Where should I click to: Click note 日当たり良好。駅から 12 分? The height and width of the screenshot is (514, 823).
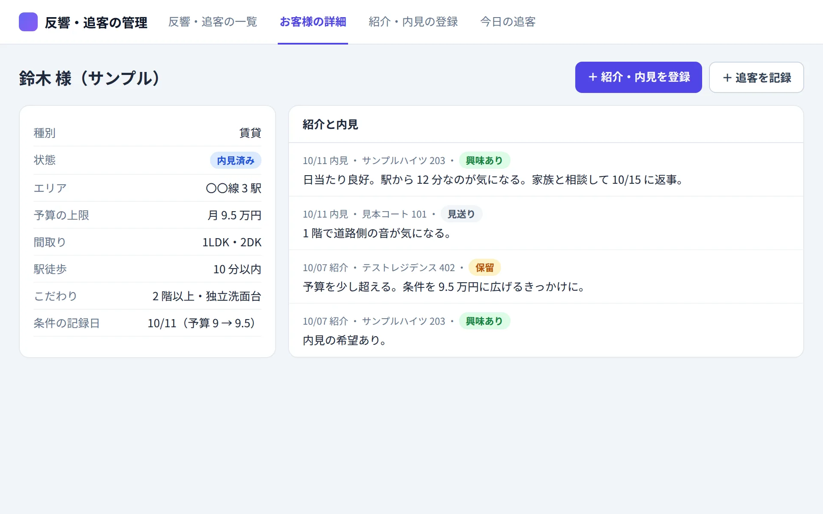point(493,179)
